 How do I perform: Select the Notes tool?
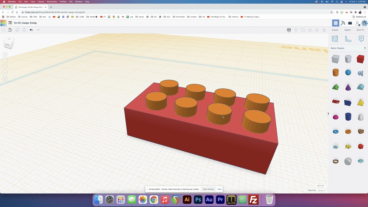(x=361, y=39)
